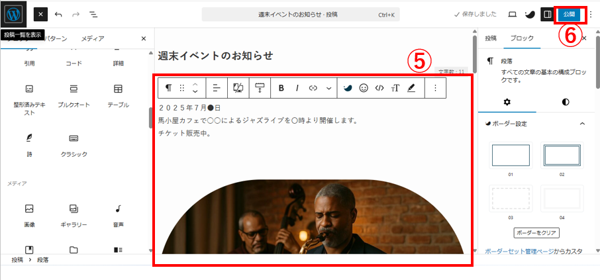Open block styles half-circle tab
Viewport: 600px width, 280px height.
tap(566, 102)
